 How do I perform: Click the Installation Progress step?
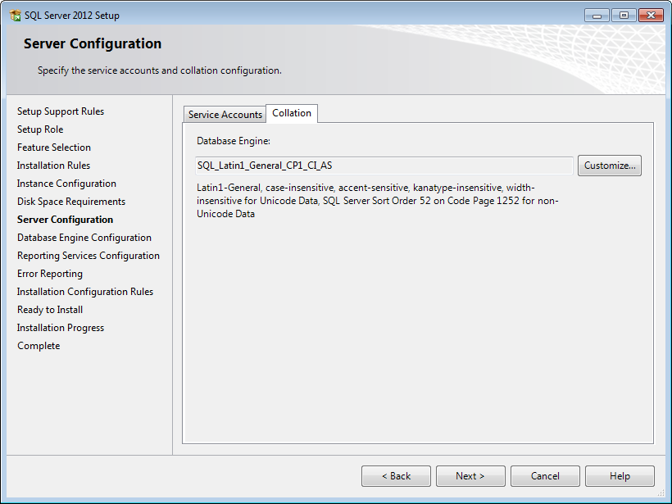[61, 328]
